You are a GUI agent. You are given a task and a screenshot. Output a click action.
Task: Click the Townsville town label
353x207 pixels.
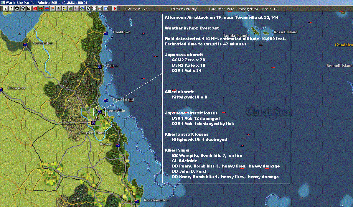click(x=116, y=110)
